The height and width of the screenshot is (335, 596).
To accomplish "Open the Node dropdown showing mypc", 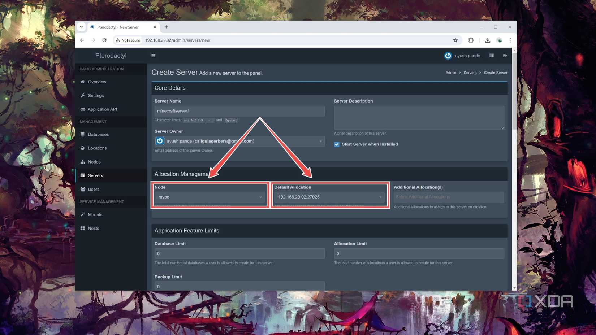I will point(210,197).
